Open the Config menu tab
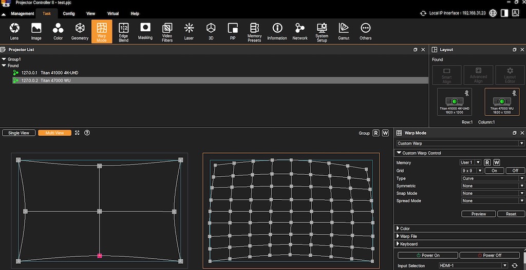The width and height of the screenshot is (526, 270). (69, 13)
